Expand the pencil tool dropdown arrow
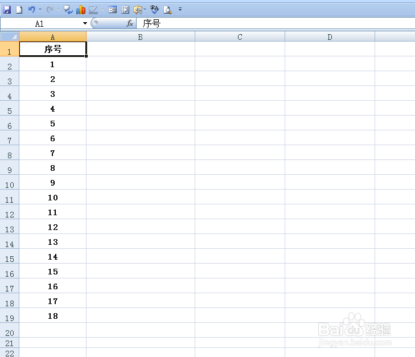Image resolution: width=415 pixels, height=357 pixels. point(102,10)
